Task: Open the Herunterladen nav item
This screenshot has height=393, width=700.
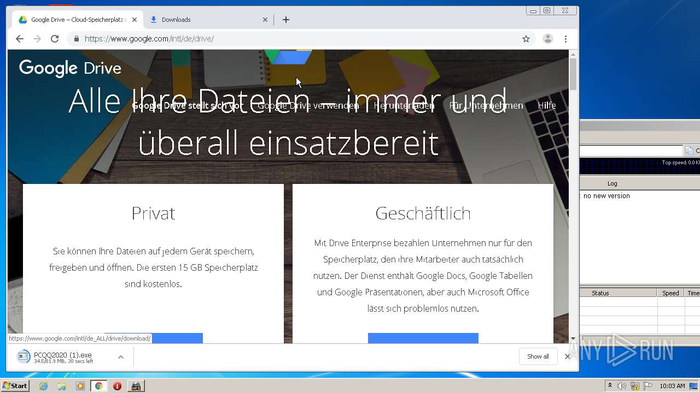Action: click(404, 105)
